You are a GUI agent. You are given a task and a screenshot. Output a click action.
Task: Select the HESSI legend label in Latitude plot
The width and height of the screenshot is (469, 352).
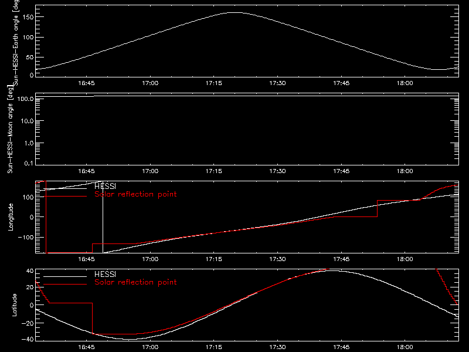tap(105, 274)
